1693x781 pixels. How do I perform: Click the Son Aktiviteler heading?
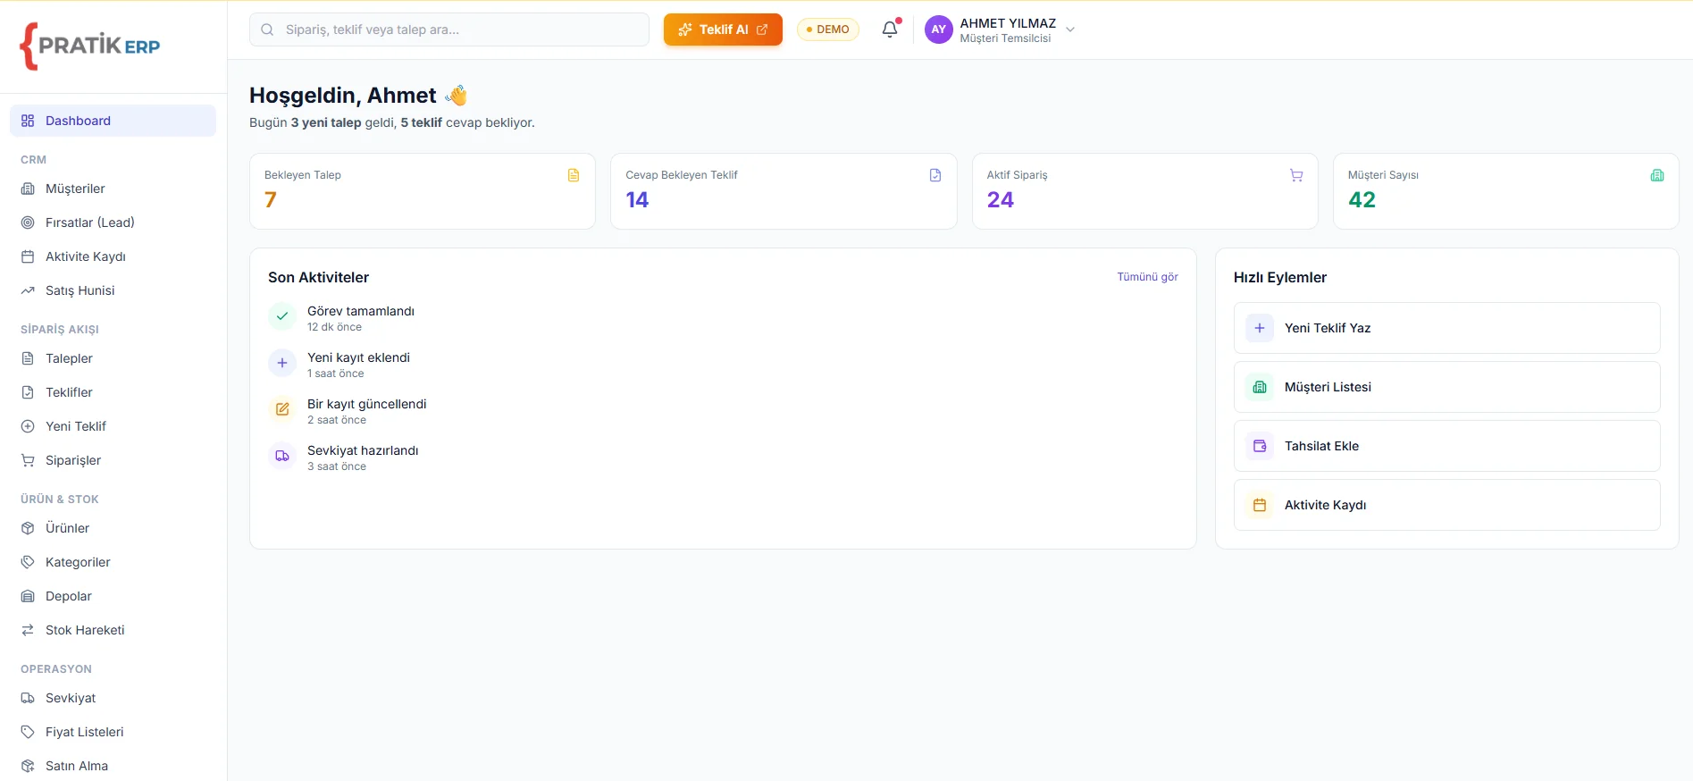coord(318,277)
